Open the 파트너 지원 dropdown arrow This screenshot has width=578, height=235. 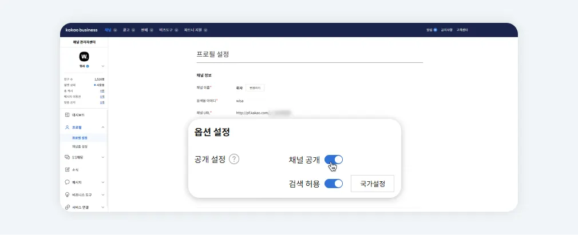coord(205,30)
